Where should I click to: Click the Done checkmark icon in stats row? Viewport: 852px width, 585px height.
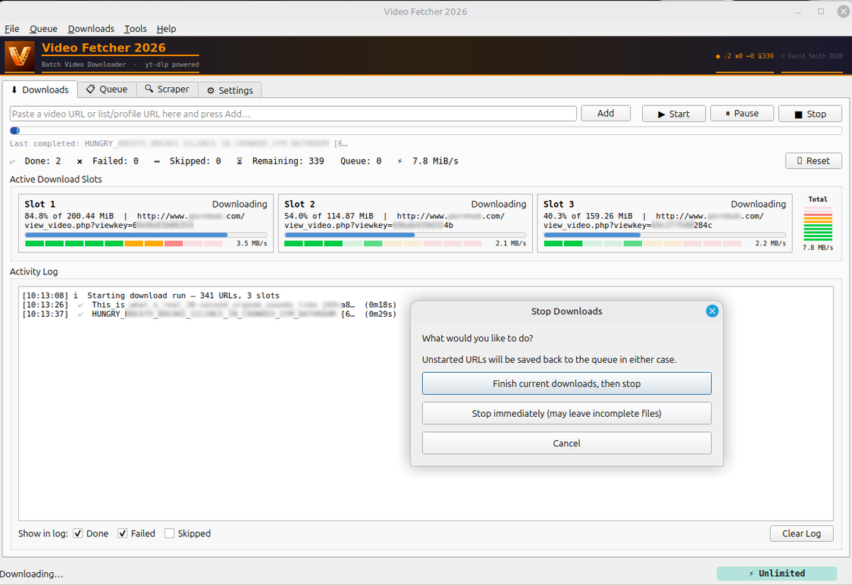pyautogui.click(x=13, y=161)
